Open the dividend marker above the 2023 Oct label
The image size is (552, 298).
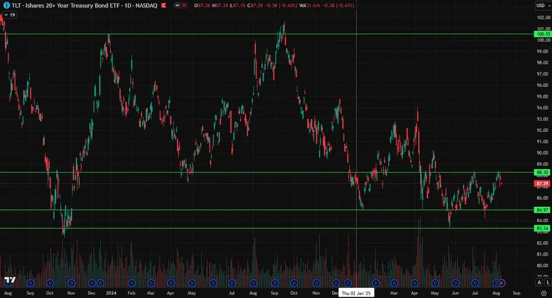click(x=50, y=283)
